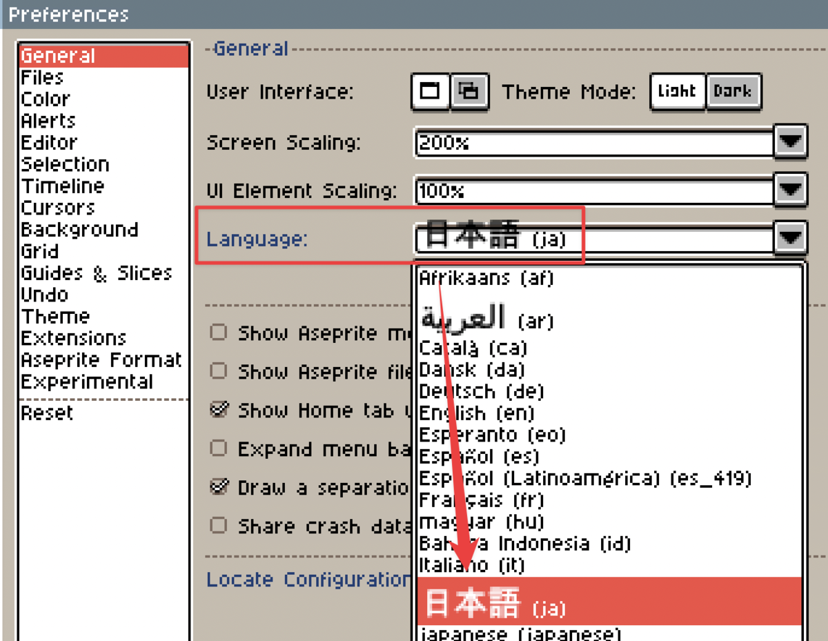The image size is (828, 641).
Task: Uncheck Show Home tab checkbox
Action: (x=218, y=411)
